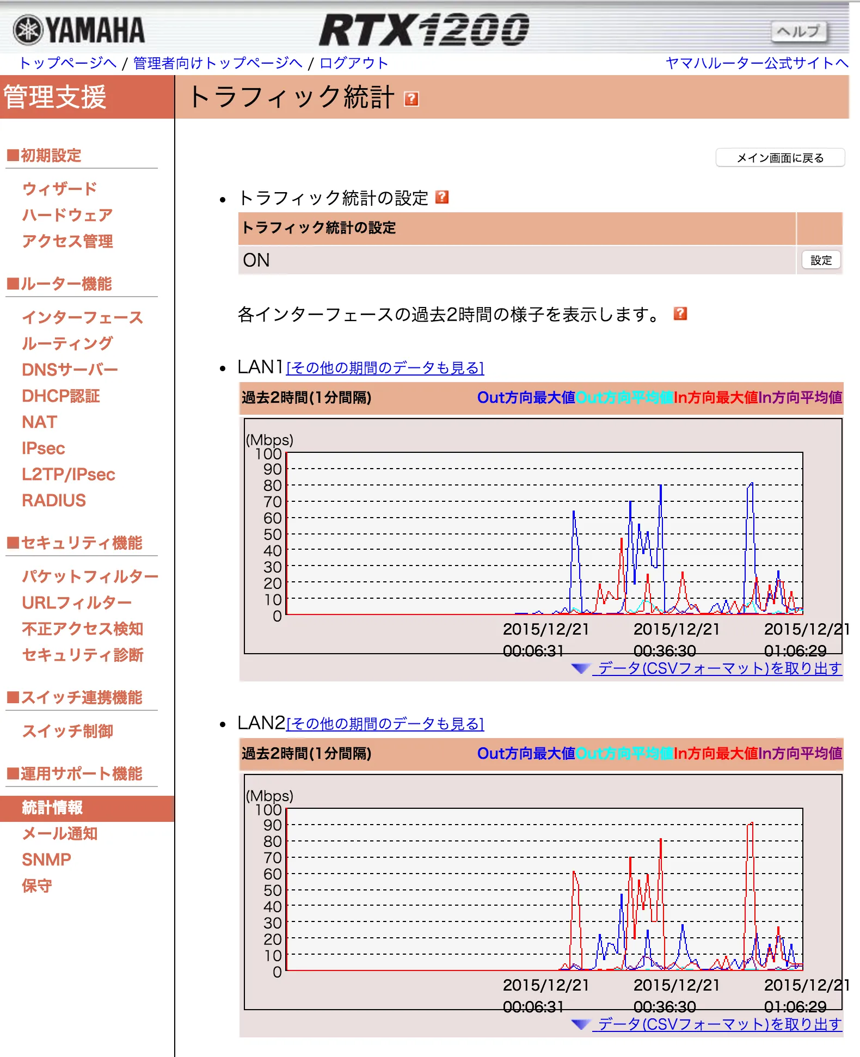Viewport: 860px width, 1057px height.
Task: Click the ログアウト link
Action: pyautogui.click(x=354, y=63)
